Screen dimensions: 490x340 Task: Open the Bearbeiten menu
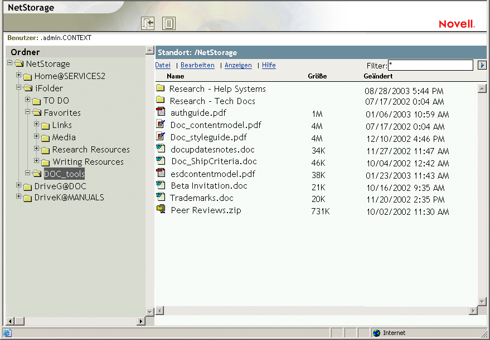point(197,65)
